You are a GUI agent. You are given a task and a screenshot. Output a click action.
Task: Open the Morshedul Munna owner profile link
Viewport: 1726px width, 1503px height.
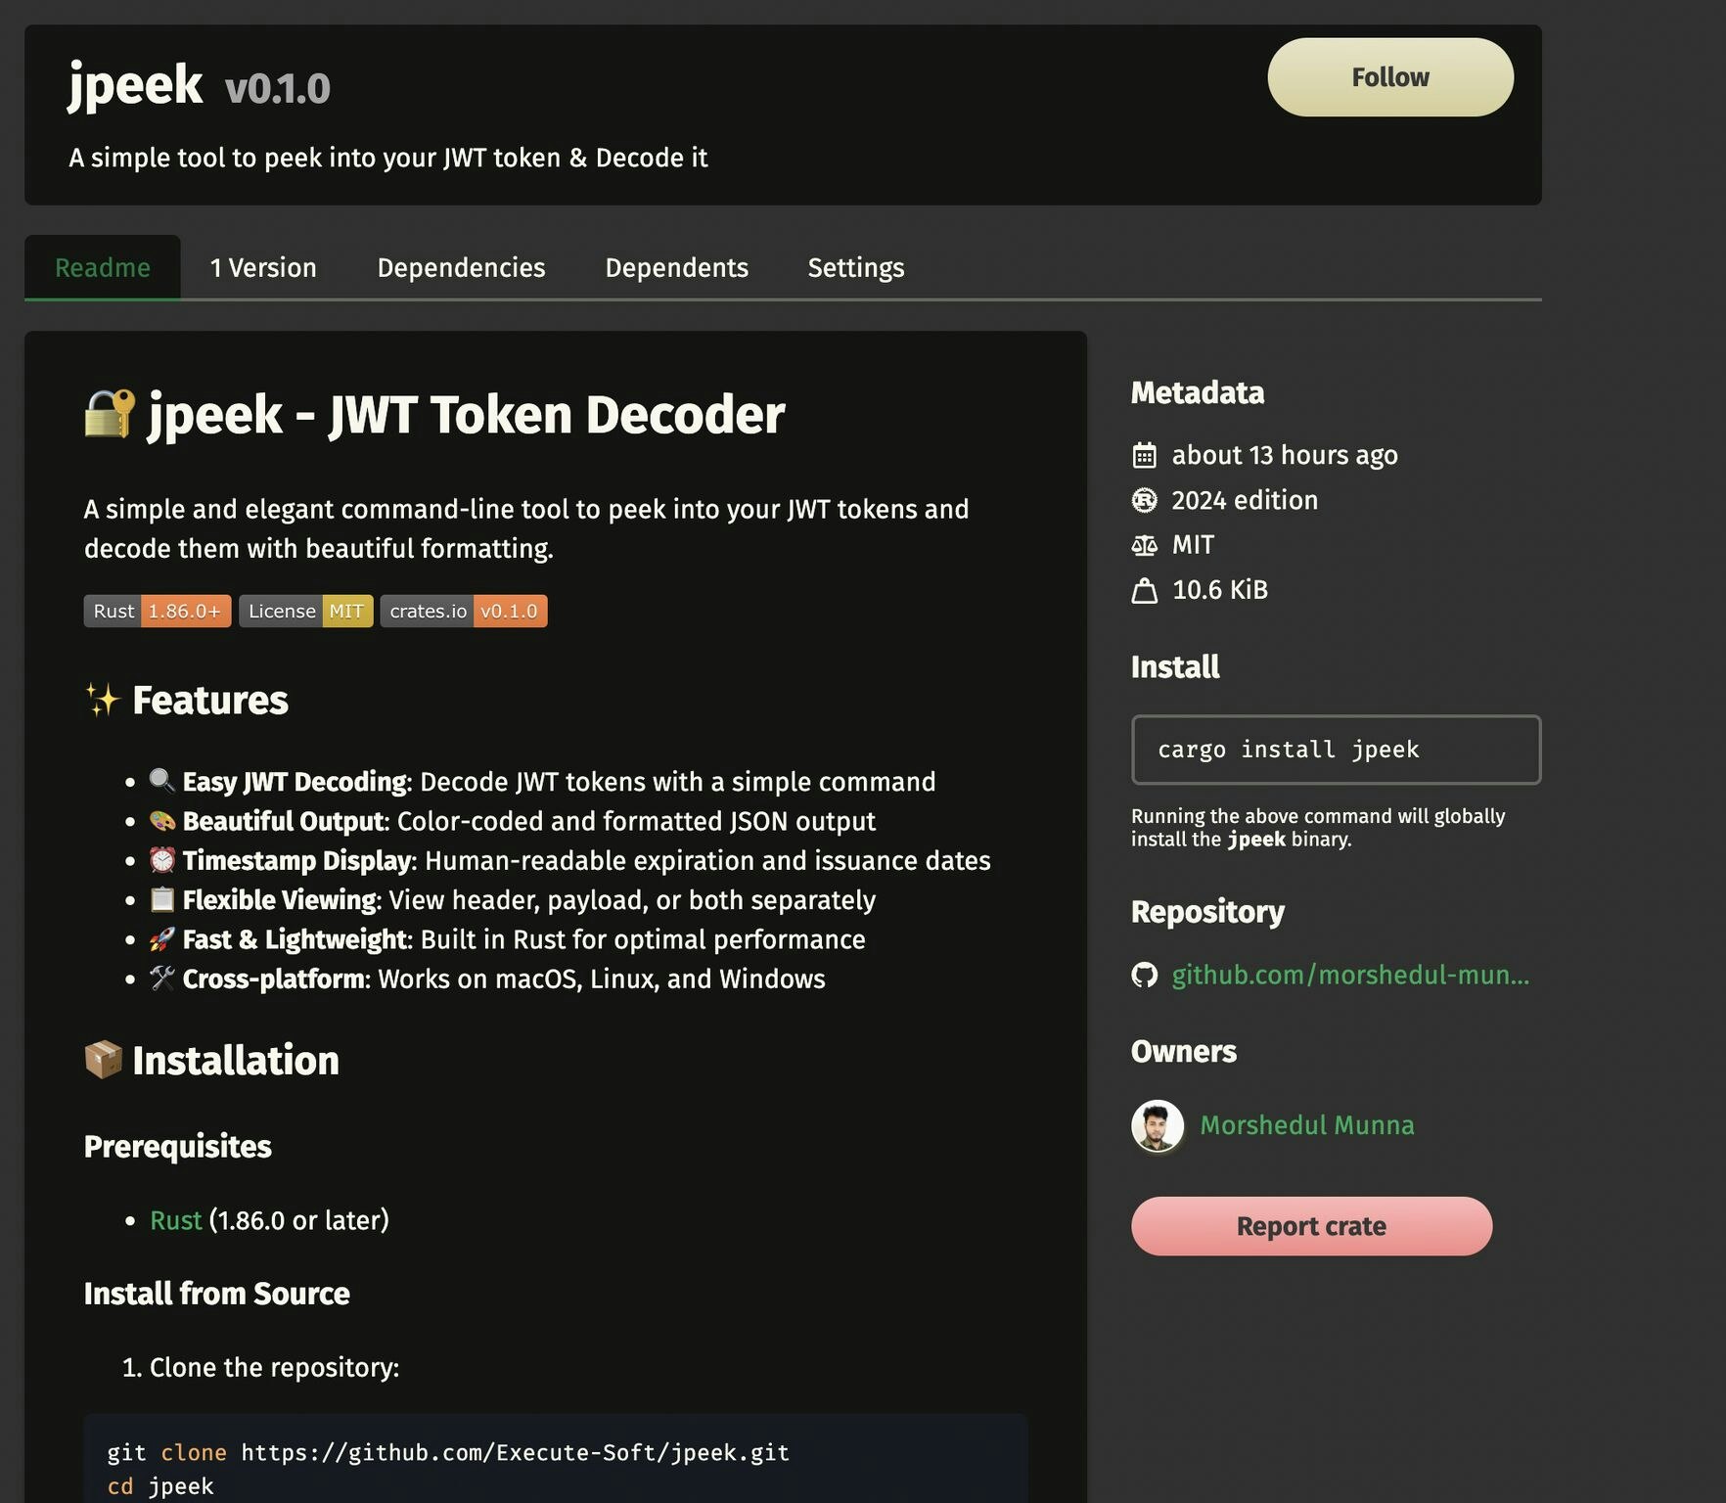click(1306, 1125)
